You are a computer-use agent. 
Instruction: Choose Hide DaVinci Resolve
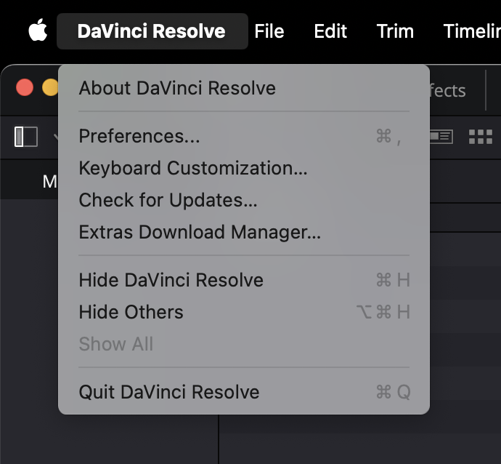(171, 280)
